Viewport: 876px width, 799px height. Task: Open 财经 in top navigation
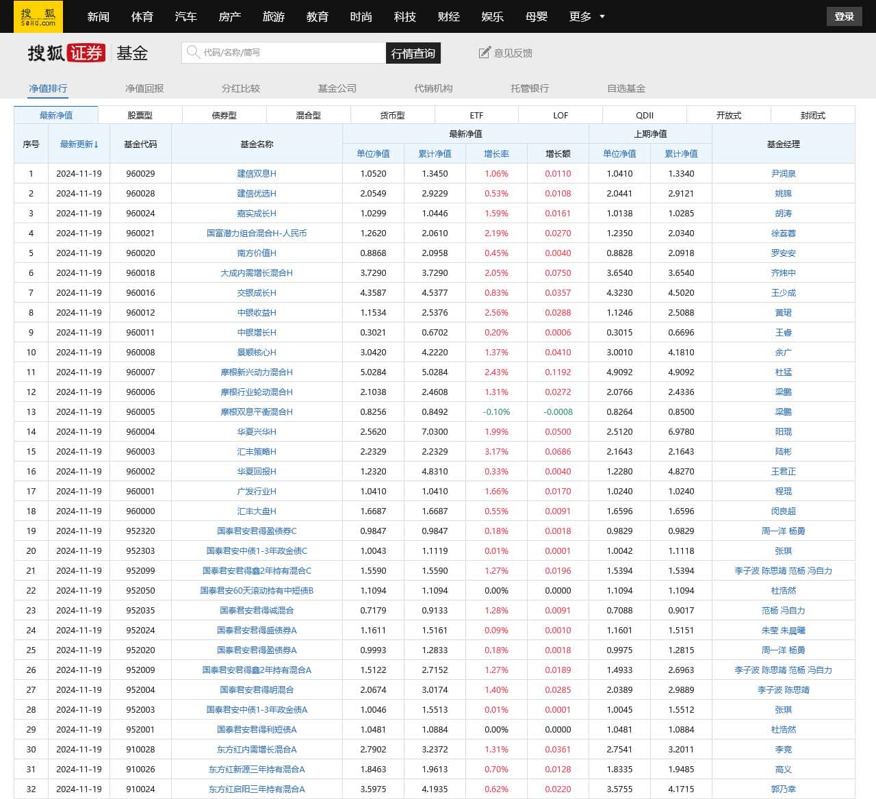[x=448, y=16]
